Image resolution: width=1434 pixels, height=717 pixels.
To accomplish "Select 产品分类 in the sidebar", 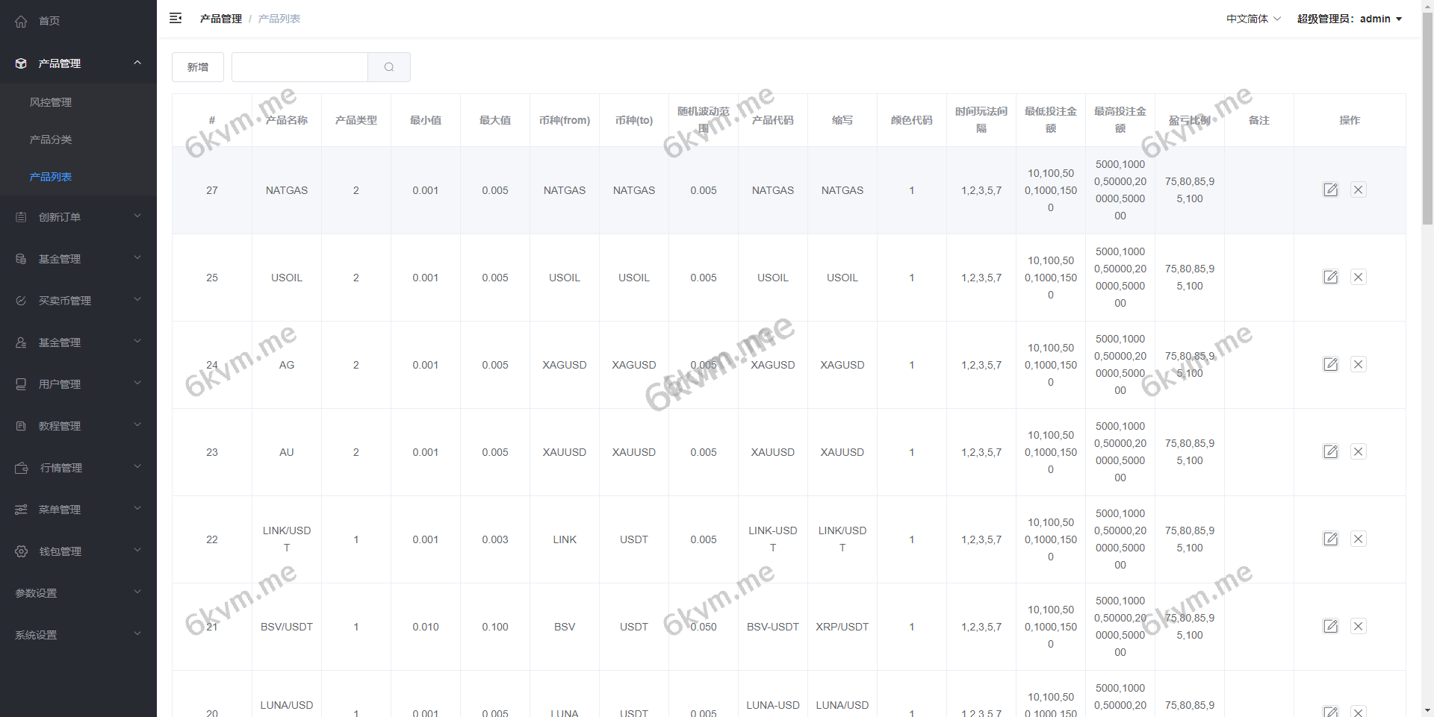I will [x=51, y=140].
